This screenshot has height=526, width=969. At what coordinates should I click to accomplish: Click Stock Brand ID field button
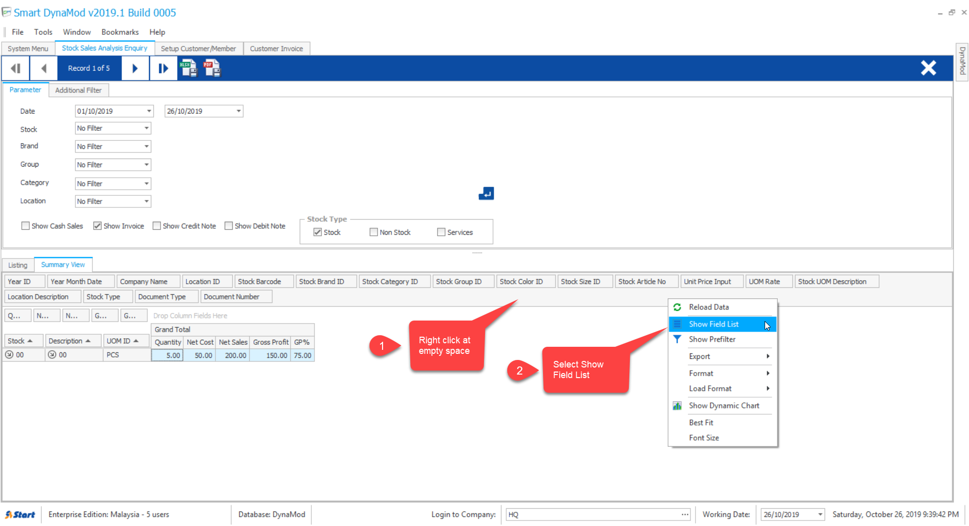(326, 282)
